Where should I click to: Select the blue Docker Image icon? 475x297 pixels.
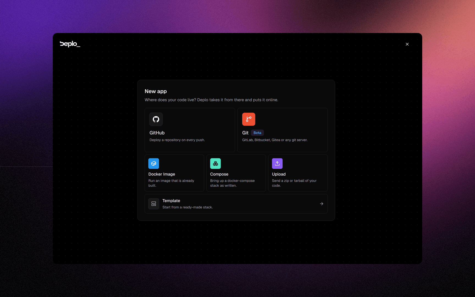pos(154,163)
